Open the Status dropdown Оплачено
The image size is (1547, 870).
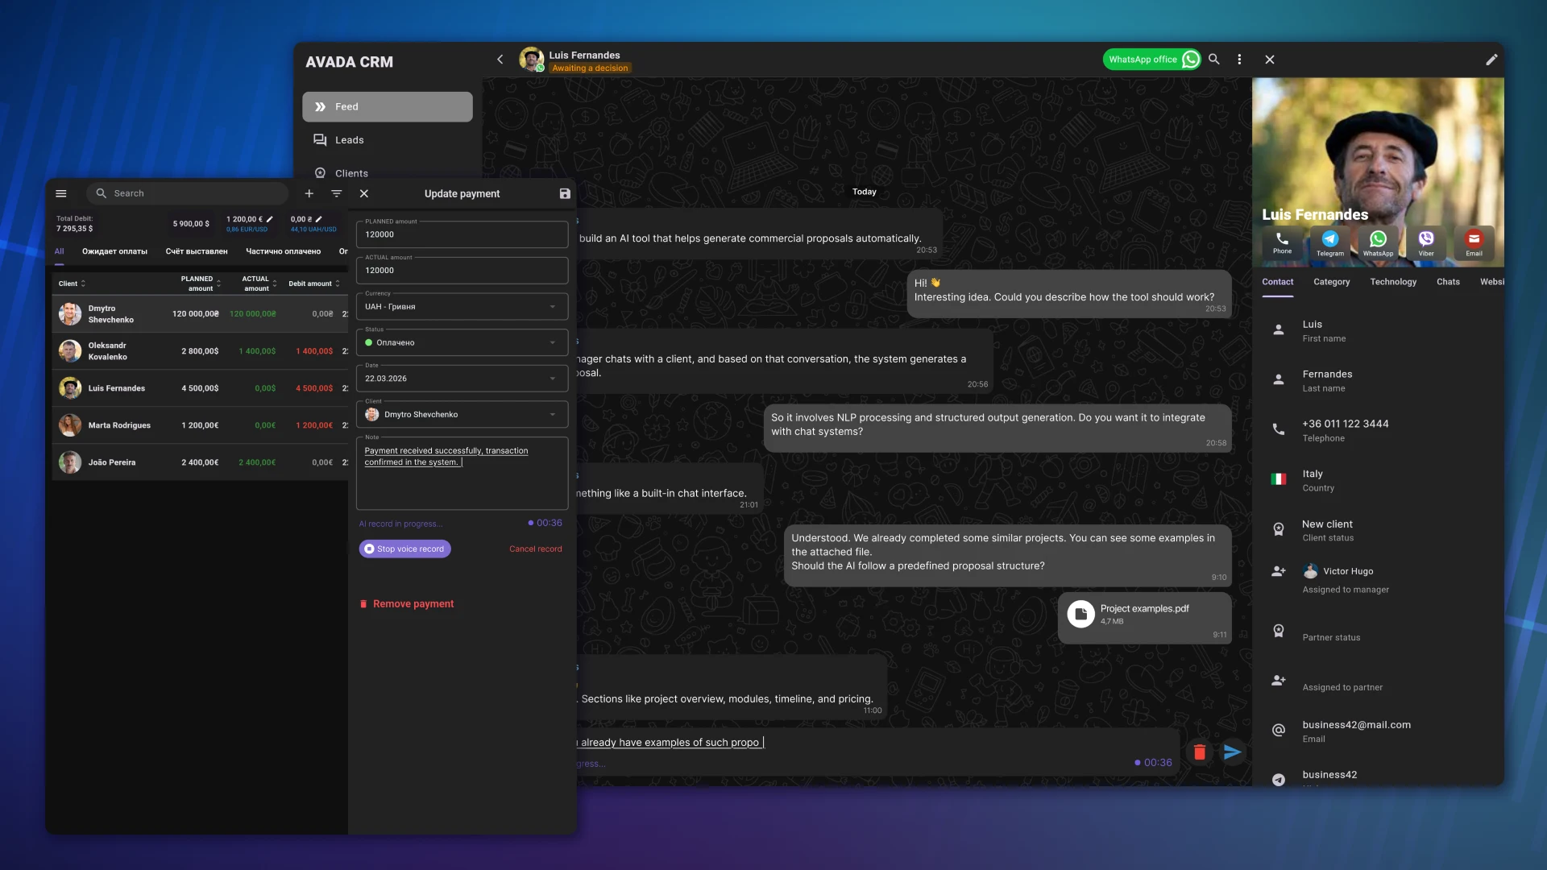point(462,343)
